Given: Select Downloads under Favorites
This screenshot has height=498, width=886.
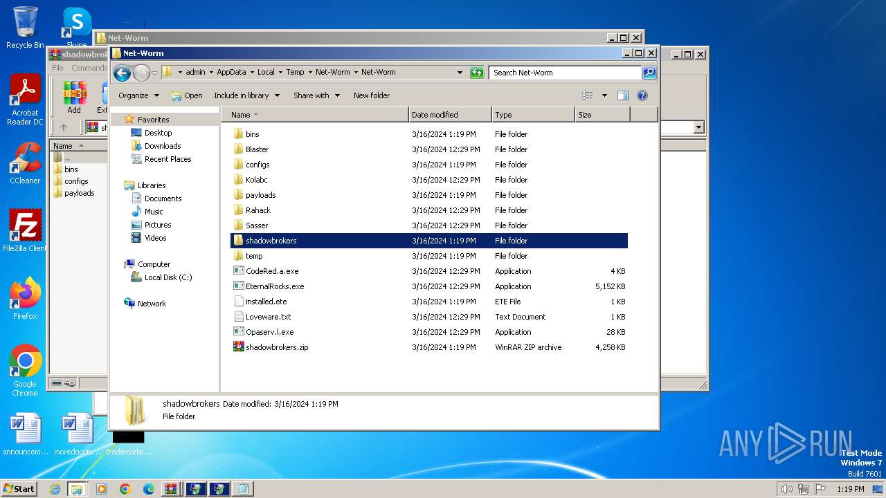Looking at the screenshot, I should (163, 146).
